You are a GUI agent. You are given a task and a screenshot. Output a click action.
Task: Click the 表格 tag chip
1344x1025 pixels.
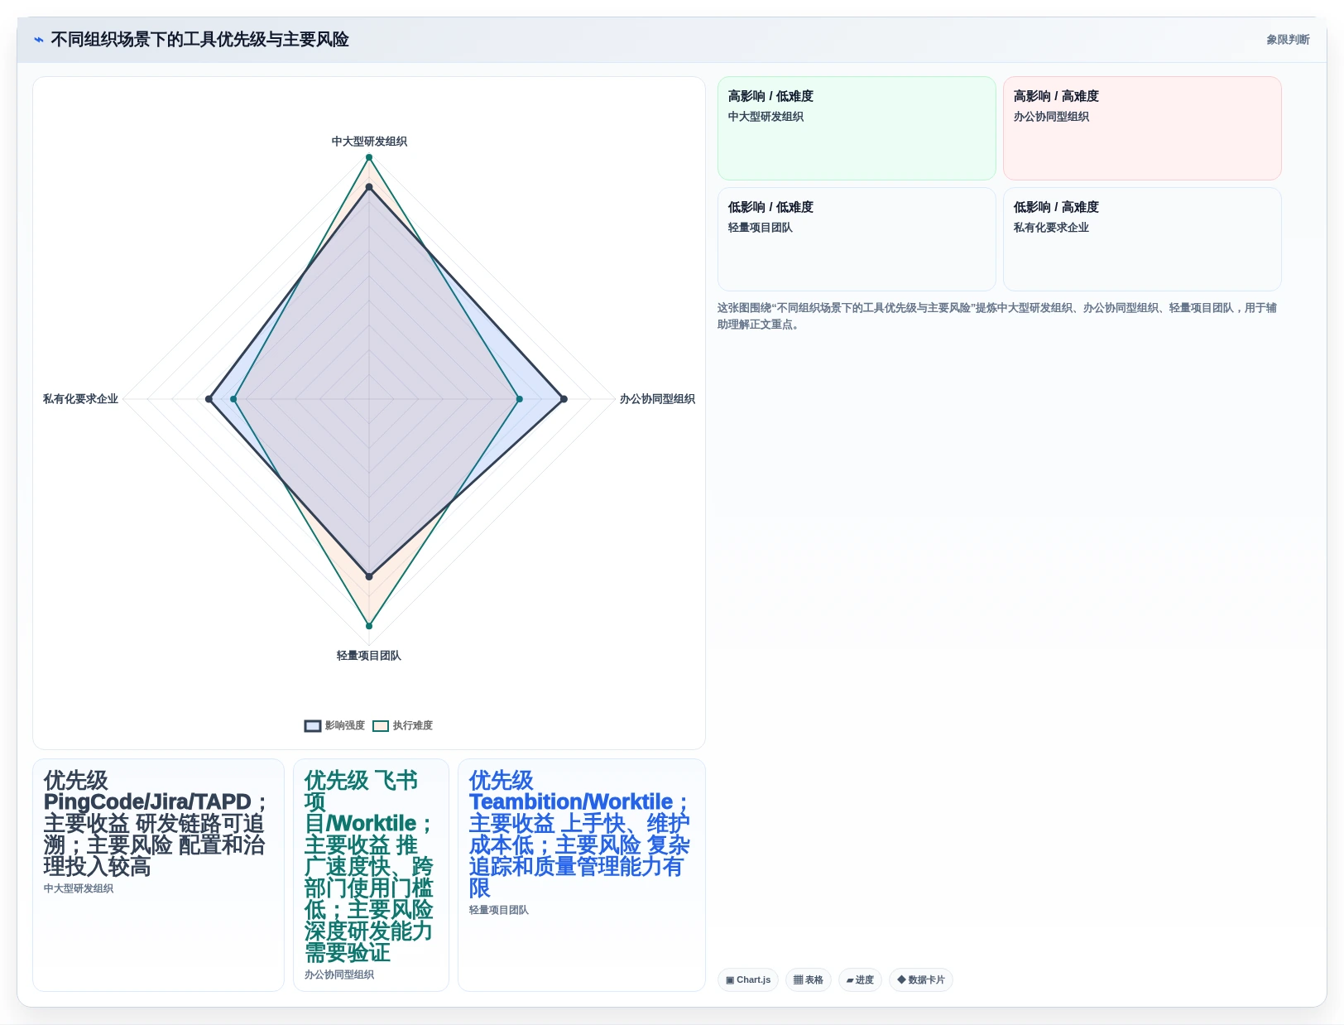(x=809, y=979)
